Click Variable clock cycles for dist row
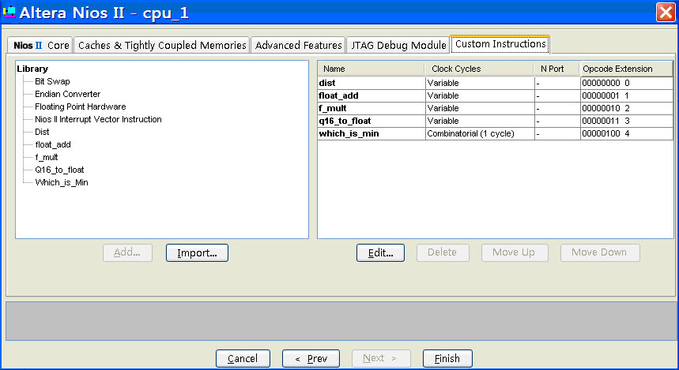 480,83
